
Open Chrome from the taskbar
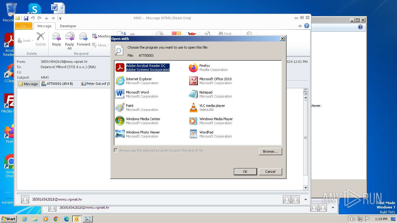click(56, 219)
